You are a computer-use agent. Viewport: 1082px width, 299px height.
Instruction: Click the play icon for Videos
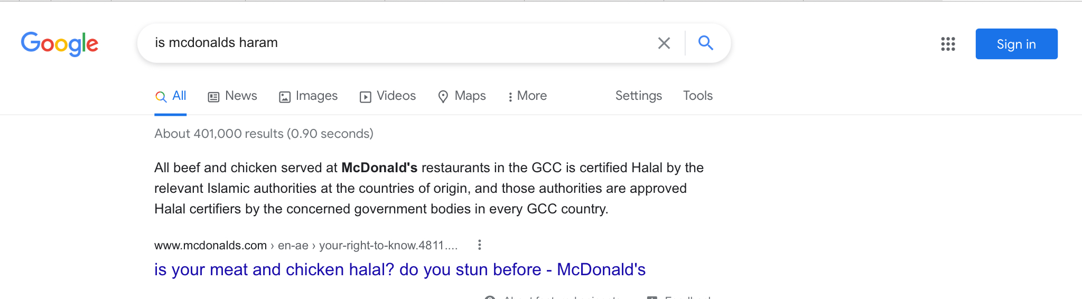click(365, 97)
